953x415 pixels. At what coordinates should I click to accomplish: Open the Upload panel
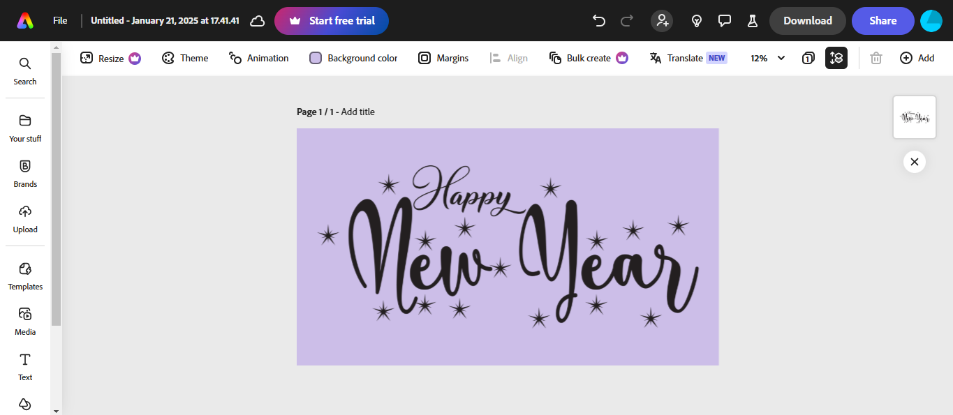coord(25,220)
